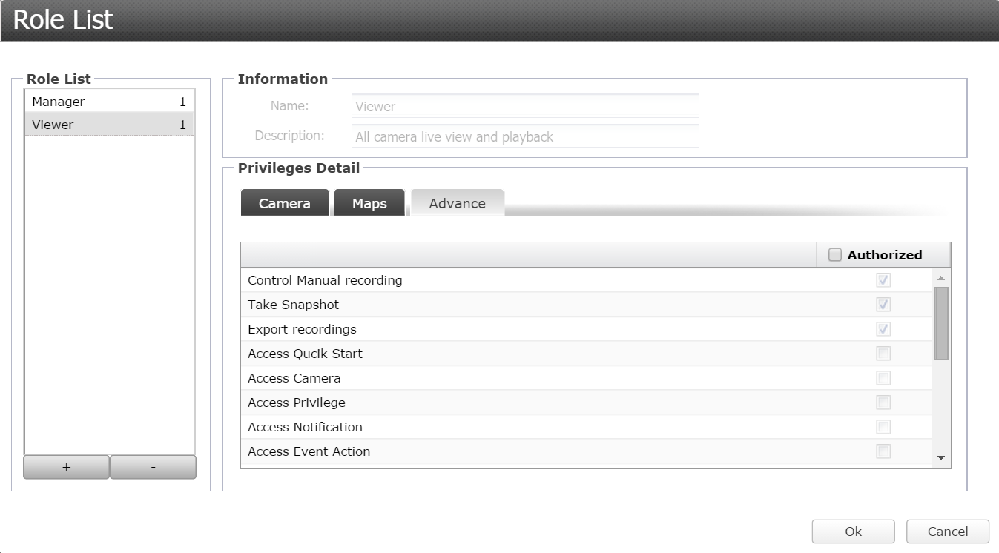Remove the selected role with minus button

click(153, 467)
